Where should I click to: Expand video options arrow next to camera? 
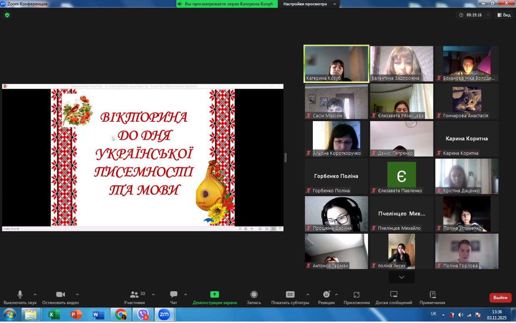pos(77,294)
